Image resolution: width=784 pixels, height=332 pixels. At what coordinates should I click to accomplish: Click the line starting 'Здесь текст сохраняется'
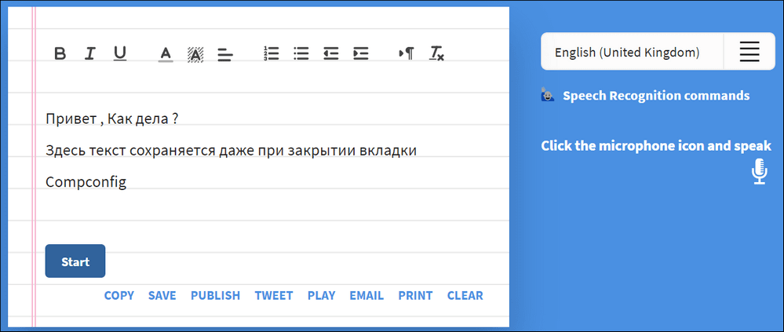pyautogui.click(x=231, y=151)
